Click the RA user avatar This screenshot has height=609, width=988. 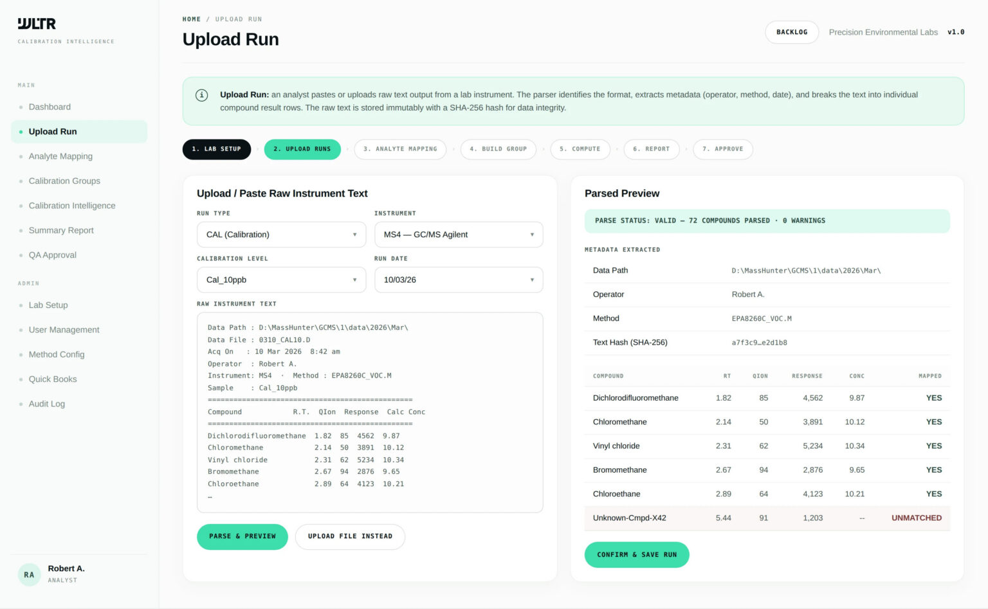click(x=29, y=574)
